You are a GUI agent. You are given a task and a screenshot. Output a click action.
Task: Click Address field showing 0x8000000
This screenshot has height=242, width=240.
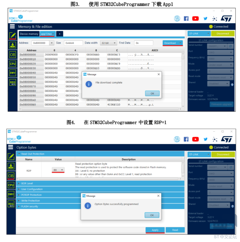[x=41, y=43]
